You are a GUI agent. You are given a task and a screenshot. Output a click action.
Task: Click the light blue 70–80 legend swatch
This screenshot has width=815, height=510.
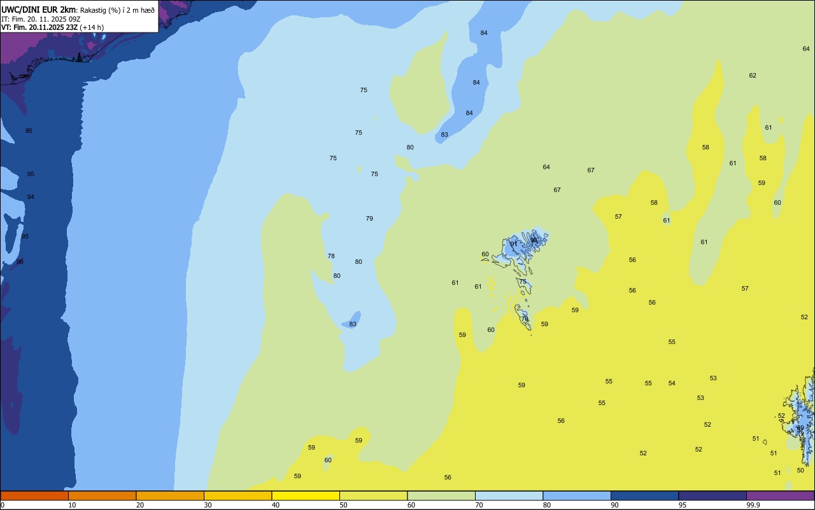click(x=509, y=495)
